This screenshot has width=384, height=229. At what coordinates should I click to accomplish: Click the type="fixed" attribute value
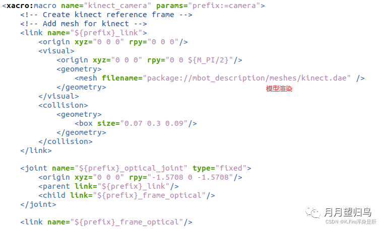231,168
